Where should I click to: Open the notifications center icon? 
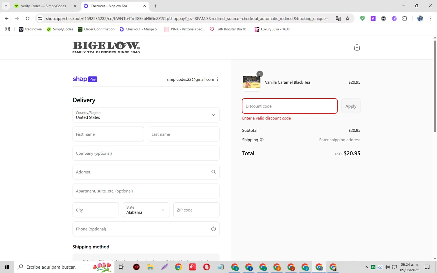pos(427,267)
